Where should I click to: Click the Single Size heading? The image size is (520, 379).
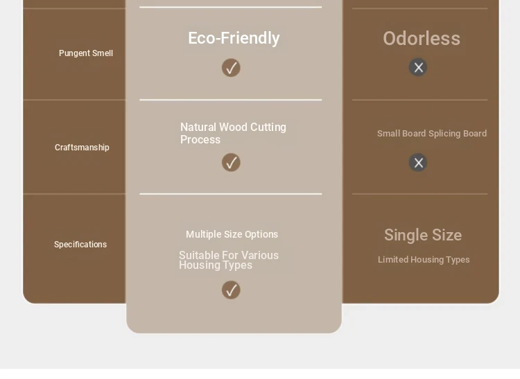pos(423,235)
